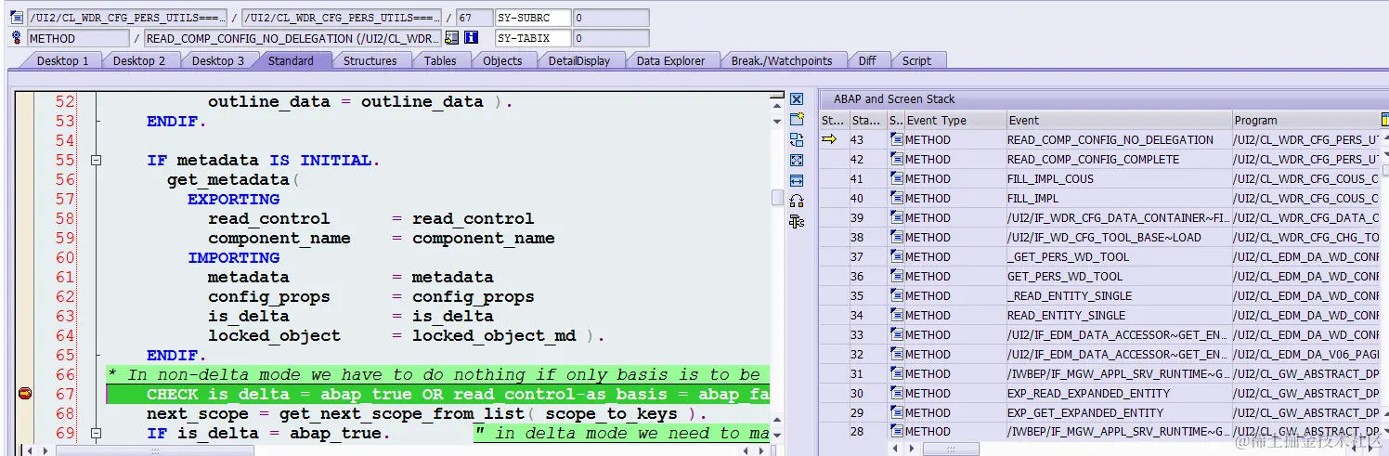Click the source icon on stack row 43
This screenshot has height=456, width=1389.
pyautogui.click(x=896, y=139)
